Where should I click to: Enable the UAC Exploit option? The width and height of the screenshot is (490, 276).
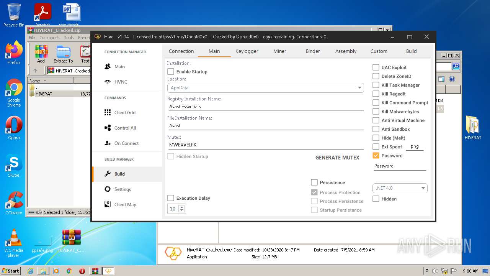tap(376, 67)
